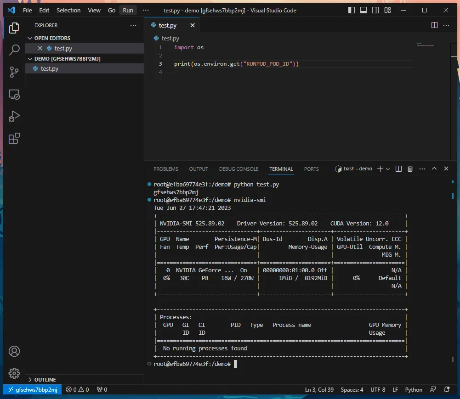Open the Run and Debug view
Image resolution: width=460 pixels, height=399 pixels.
14,116
